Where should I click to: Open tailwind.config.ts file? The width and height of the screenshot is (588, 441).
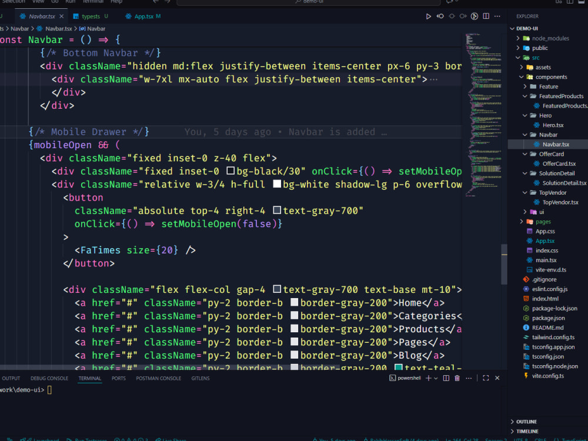553,338
